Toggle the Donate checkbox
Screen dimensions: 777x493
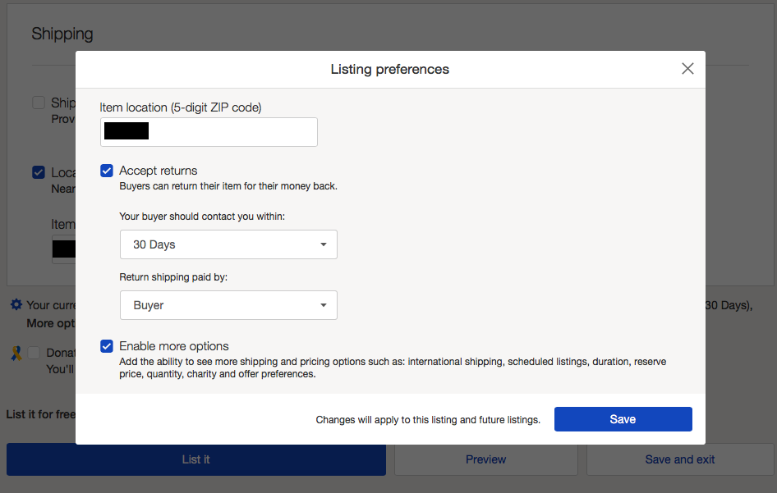(34, 353)
